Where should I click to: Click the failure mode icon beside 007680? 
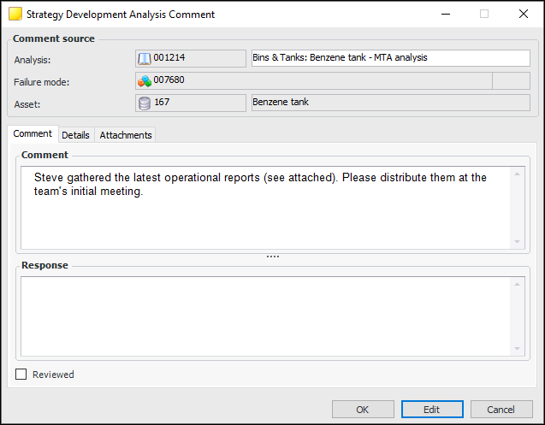[x=145, y=80]
